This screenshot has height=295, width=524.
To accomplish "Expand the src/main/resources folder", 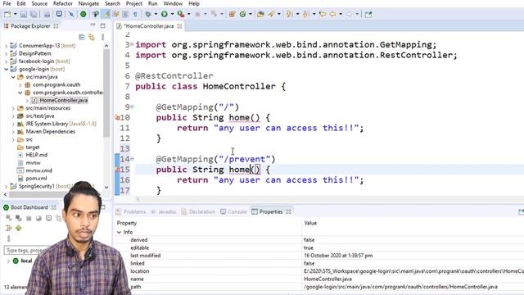I will 13,108.
